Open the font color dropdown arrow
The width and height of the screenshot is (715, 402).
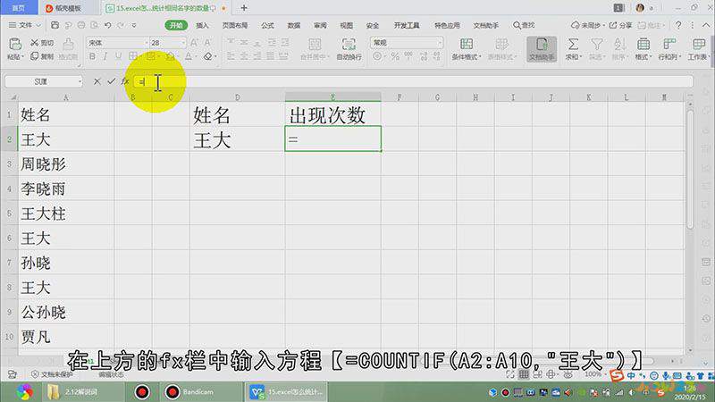click(196, 57)
